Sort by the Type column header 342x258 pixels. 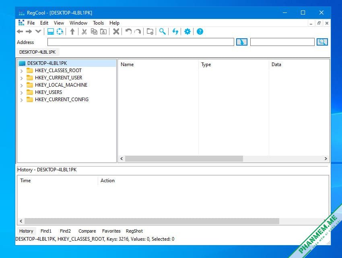[234, 64]
